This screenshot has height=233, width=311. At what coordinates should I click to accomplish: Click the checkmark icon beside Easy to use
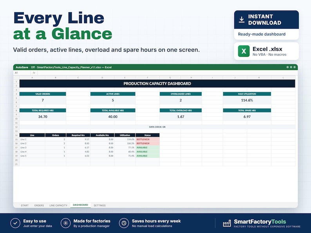15,223
